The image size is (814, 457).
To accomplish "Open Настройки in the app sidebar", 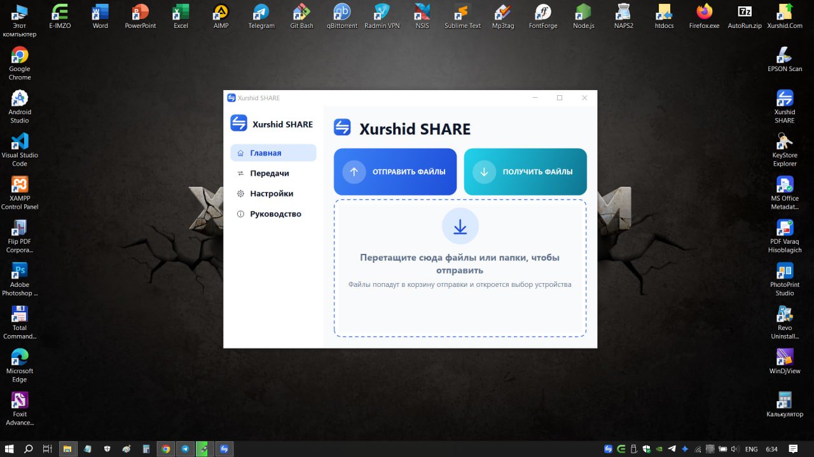I will 273,194.
